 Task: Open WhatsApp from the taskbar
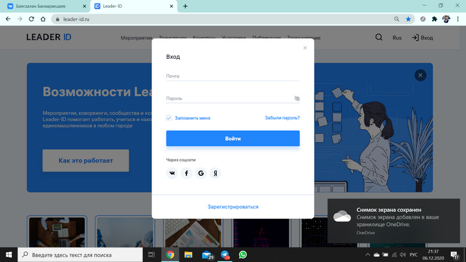pyautogui.click(x=243, y=254)
